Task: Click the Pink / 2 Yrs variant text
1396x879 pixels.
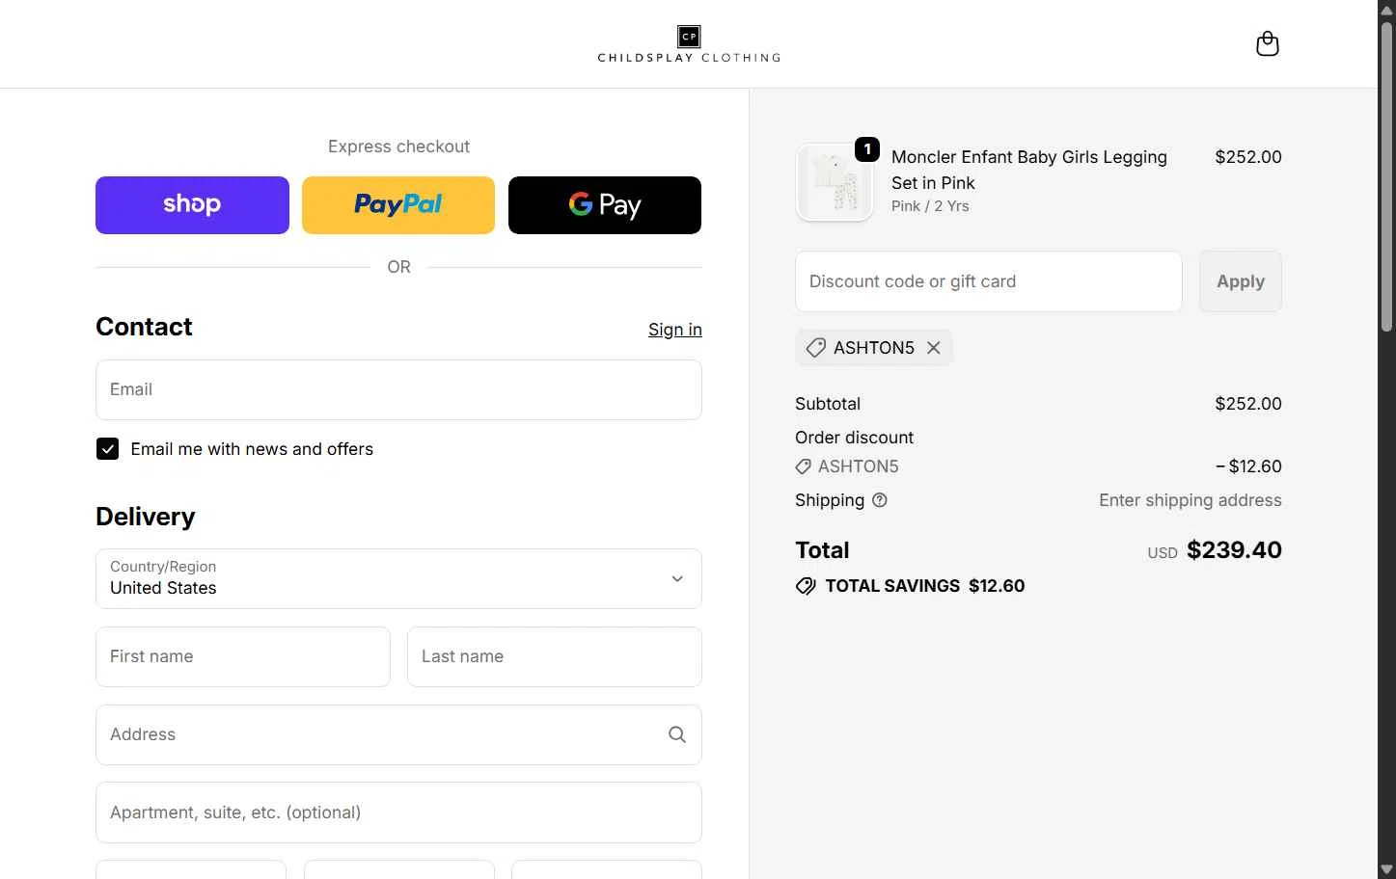Action: pos(930,206)
